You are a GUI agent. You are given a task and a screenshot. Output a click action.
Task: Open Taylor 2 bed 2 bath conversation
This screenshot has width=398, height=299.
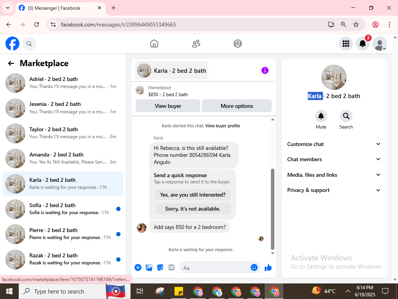pyautogui.click(x=63, y=133)
